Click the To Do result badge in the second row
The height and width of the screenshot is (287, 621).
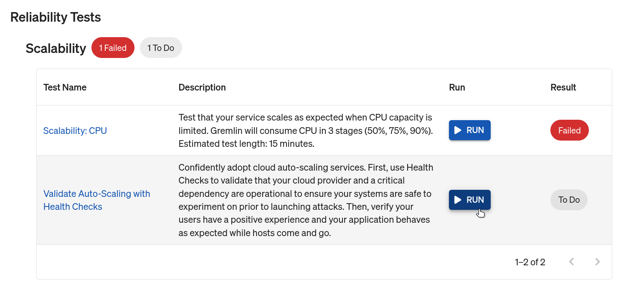pos(569,200)
